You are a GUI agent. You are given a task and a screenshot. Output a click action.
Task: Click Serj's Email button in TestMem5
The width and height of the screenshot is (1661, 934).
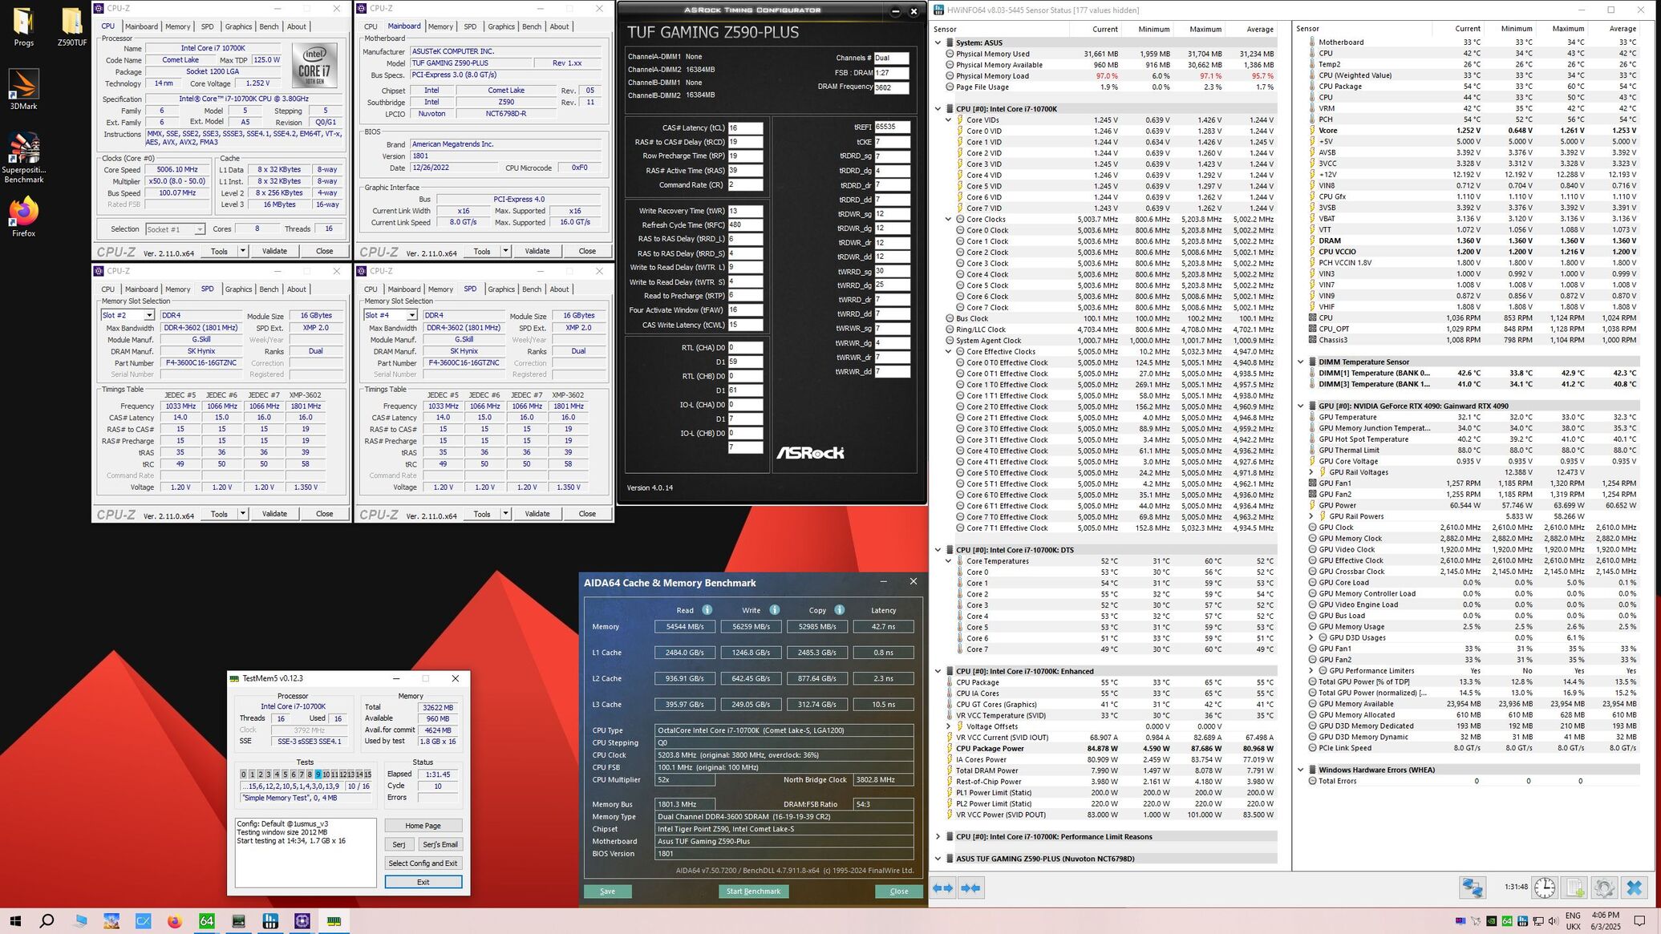pos(440,844)
